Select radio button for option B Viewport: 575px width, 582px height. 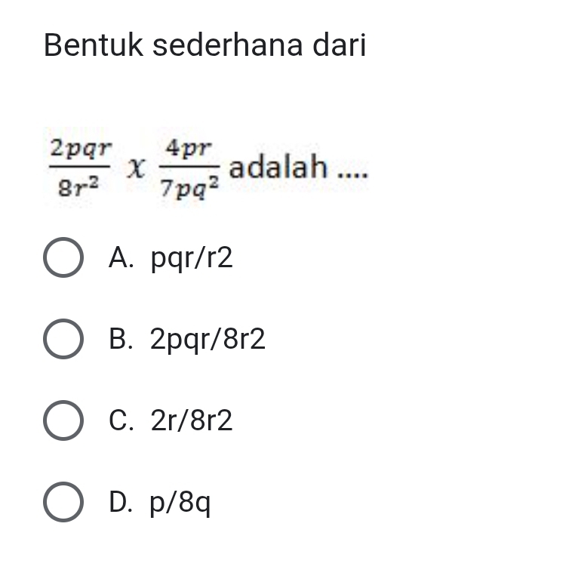coord(63,340)
